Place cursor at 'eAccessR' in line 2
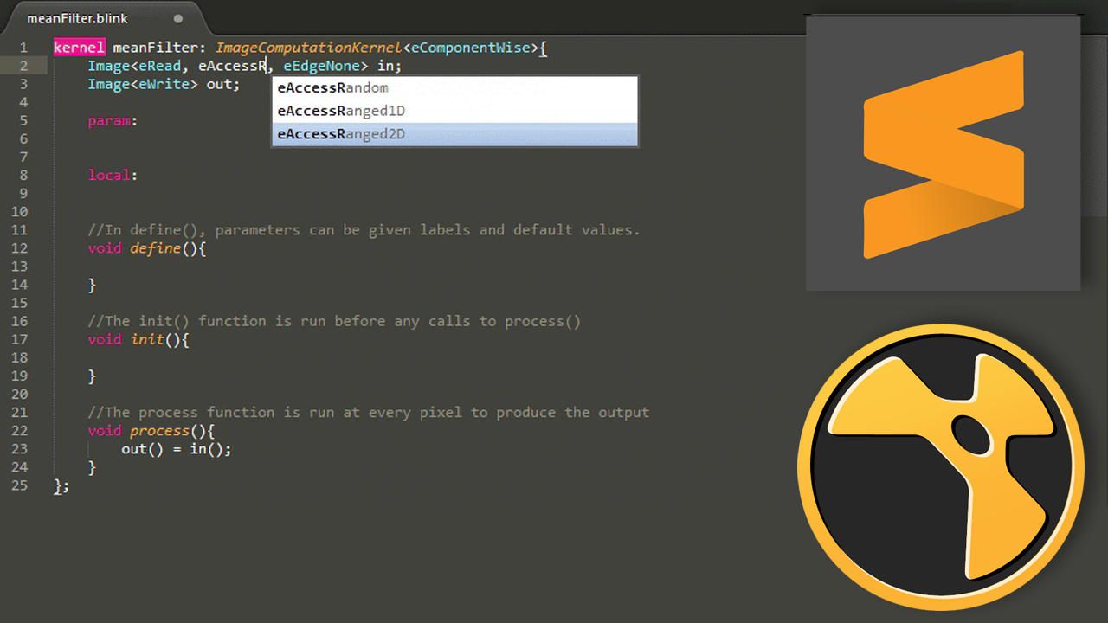 coord(232,66)
